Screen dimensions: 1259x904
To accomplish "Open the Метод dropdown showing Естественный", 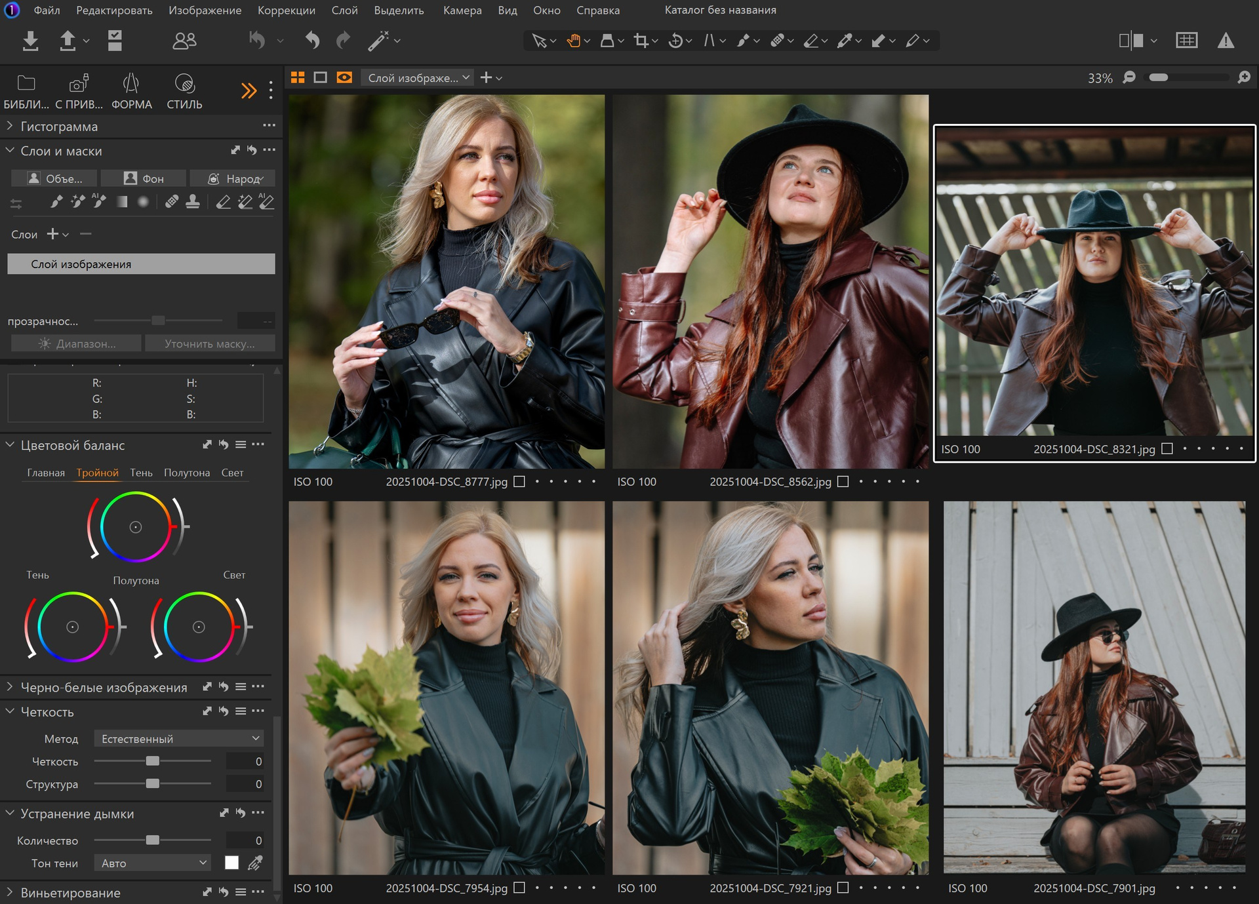I will pyautogui.click(x=178, y=739).
